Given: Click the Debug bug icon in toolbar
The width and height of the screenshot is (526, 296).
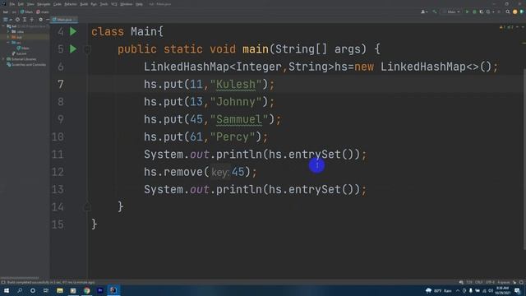Looking at the screenshot, I should pos(474,12).
